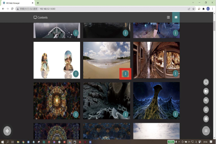Open the directional pad controller button
Viewport: 217px width, 144px height.
pyautogui.click(x=7, y=131)
